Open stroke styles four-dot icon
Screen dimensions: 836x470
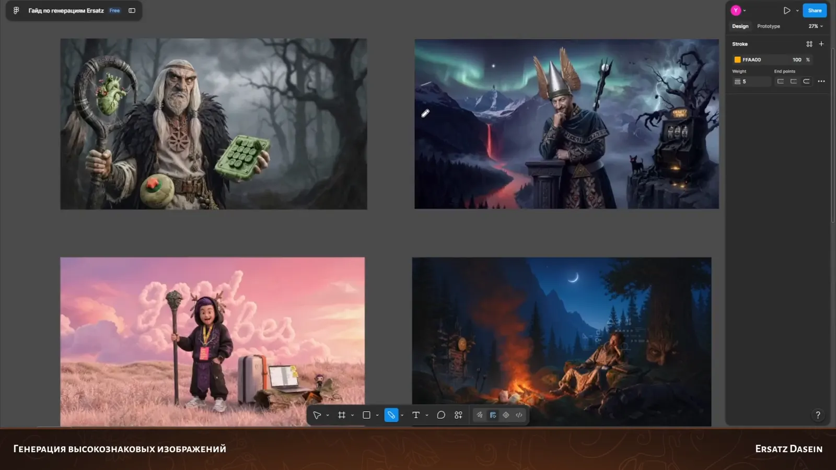click(x=809, y=44)
